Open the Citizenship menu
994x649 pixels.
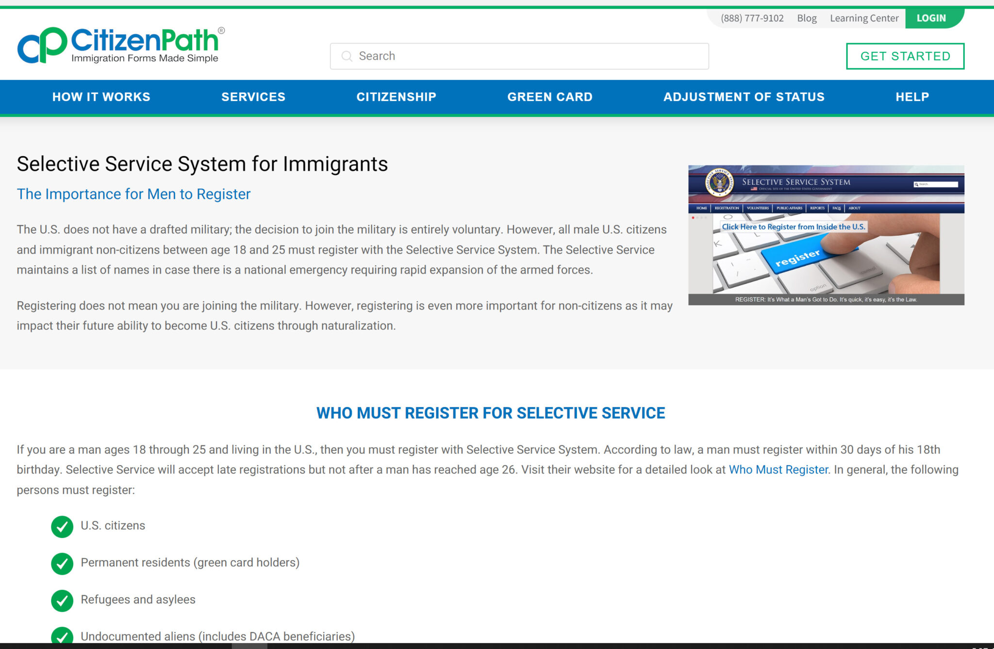pyautogui.click(x=397, y=97)
